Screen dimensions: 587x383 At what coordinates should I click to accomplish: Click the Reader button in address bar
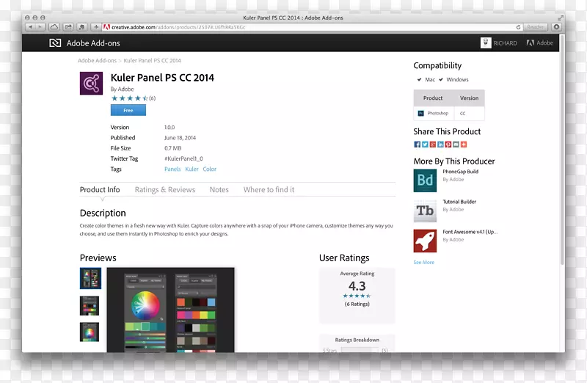[536, 27]
